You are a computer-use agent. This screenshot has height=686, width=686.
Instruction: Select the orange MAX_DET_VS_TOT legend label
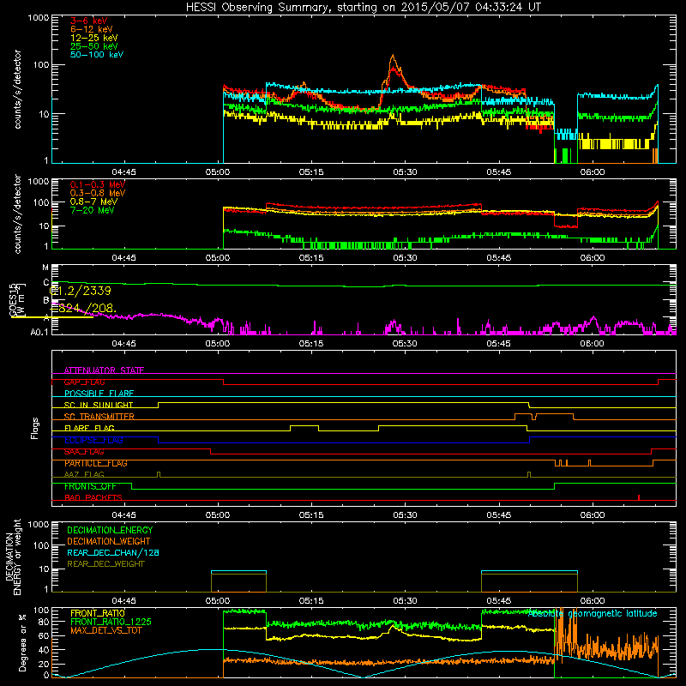pos(106,630)
